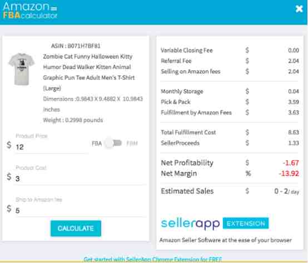Click the 1.33 seller proceeds value
308x263 pixels.
pos(294,143)
